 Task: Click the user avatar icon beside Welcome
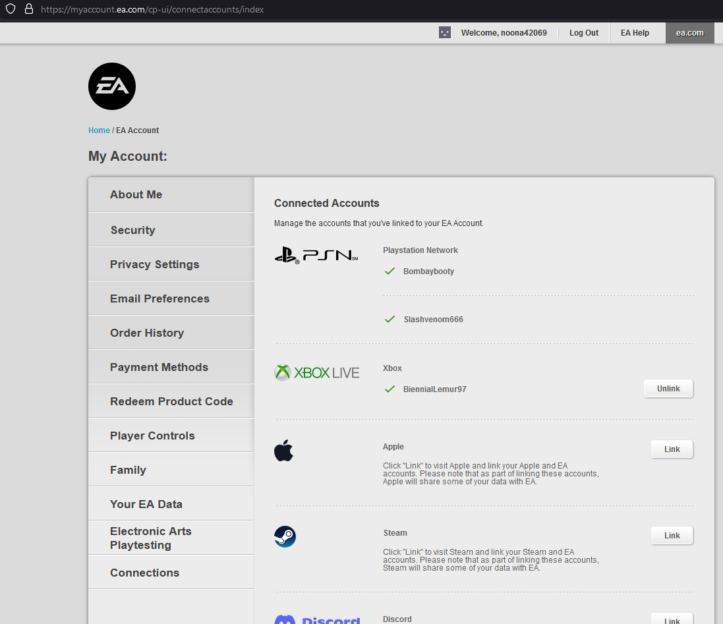point(444,33)
